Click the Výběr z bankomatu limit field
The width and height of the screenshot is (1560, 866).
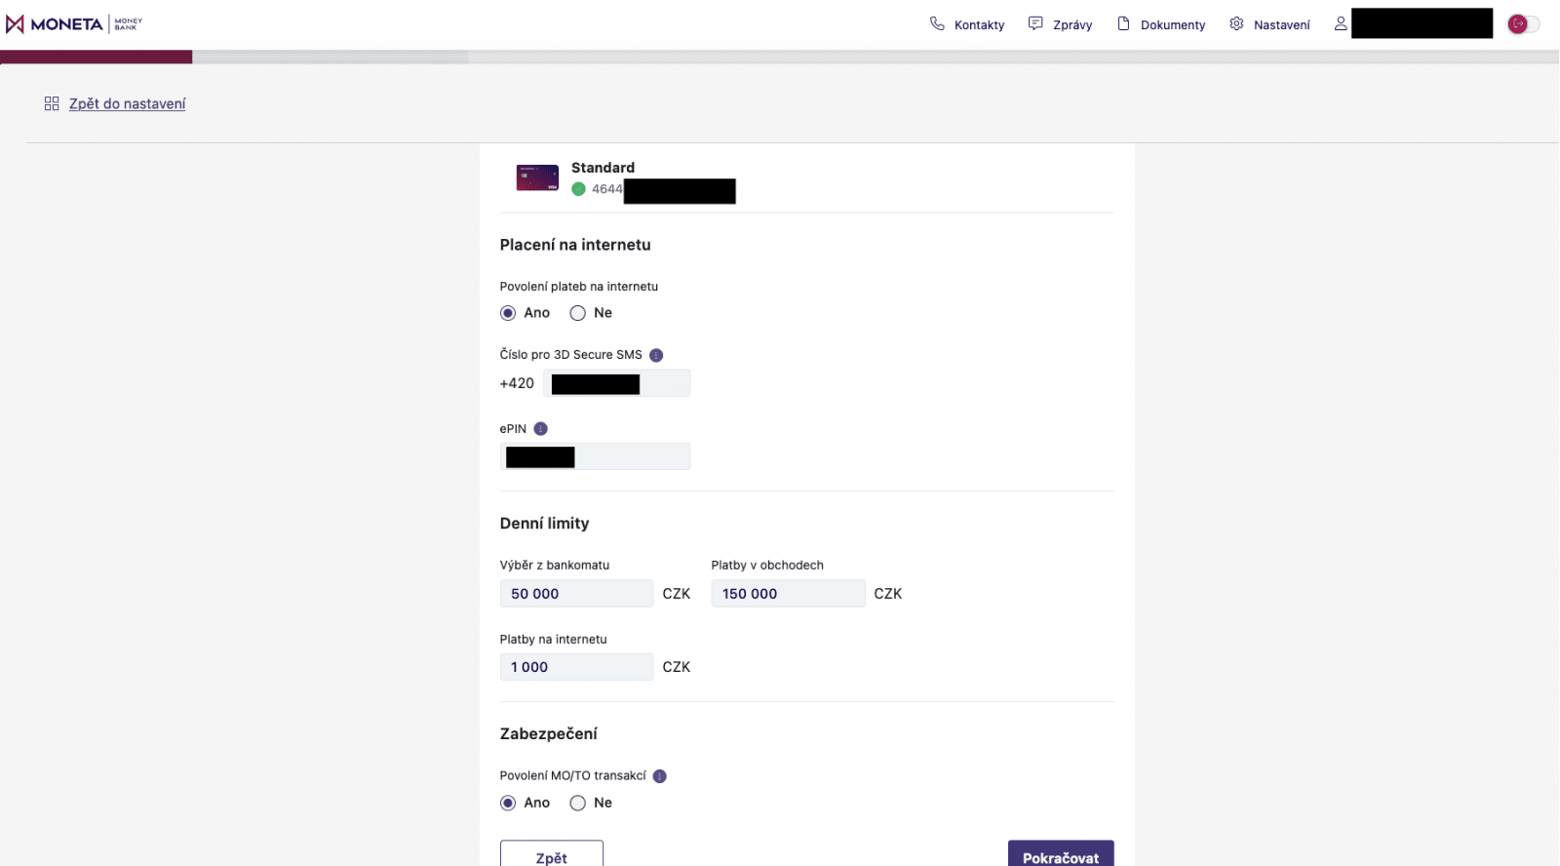coord(576,594)
